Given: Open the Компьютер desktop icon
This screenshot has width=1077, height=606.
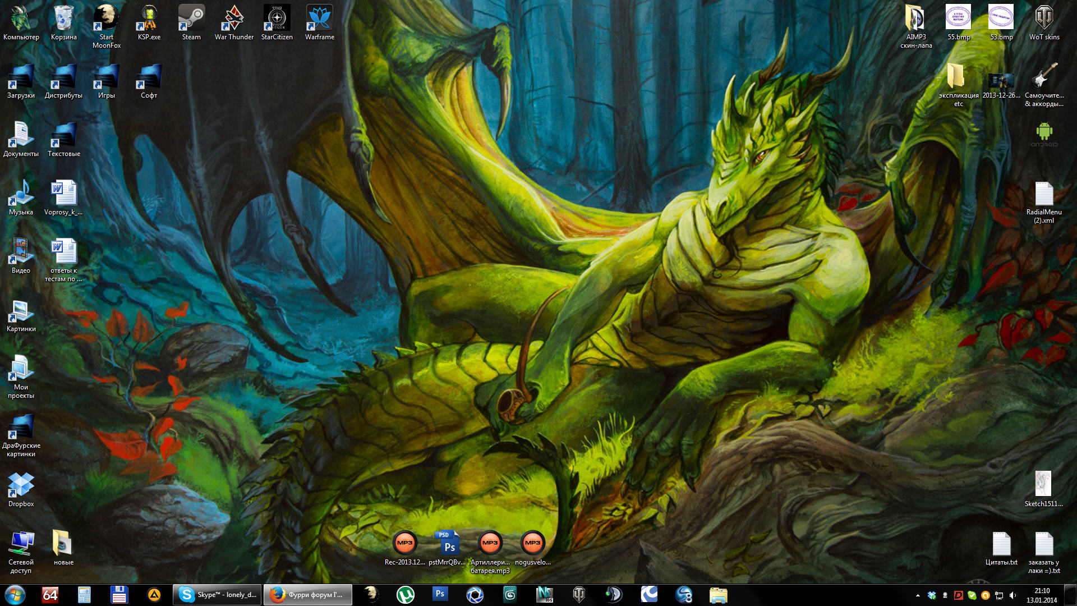Looking at the screenshot, I should (21, 23).
